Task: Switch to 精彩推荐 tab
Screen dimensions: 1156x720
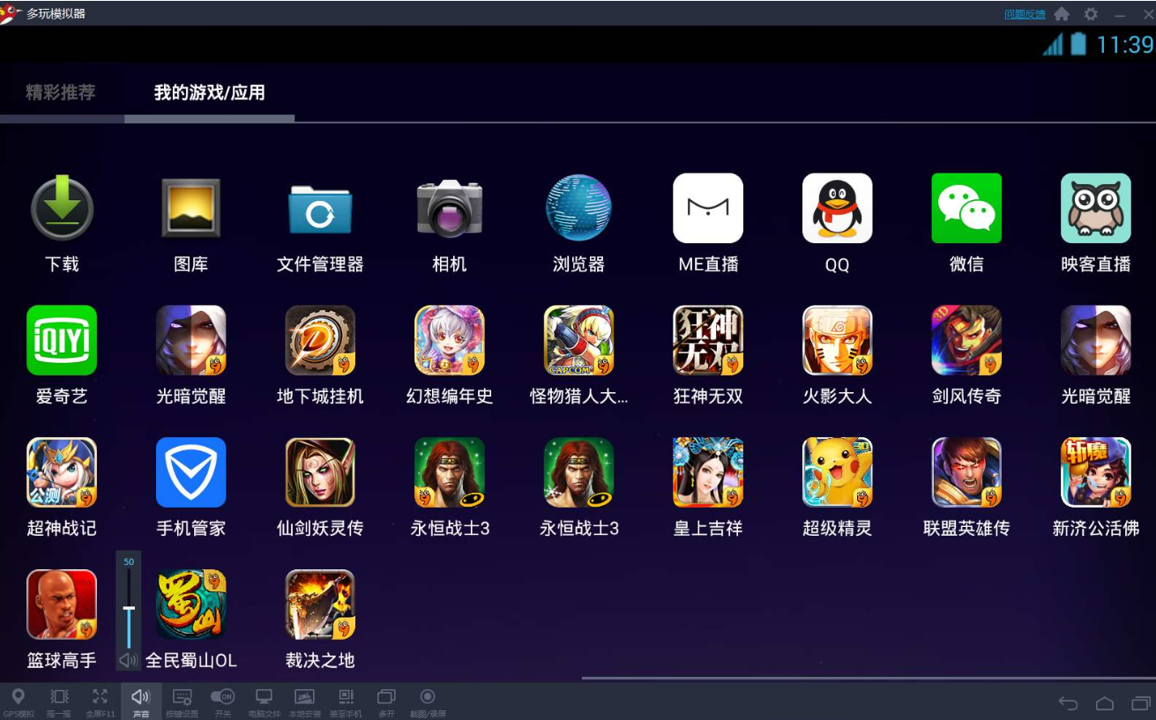Action: coord(61,92)
